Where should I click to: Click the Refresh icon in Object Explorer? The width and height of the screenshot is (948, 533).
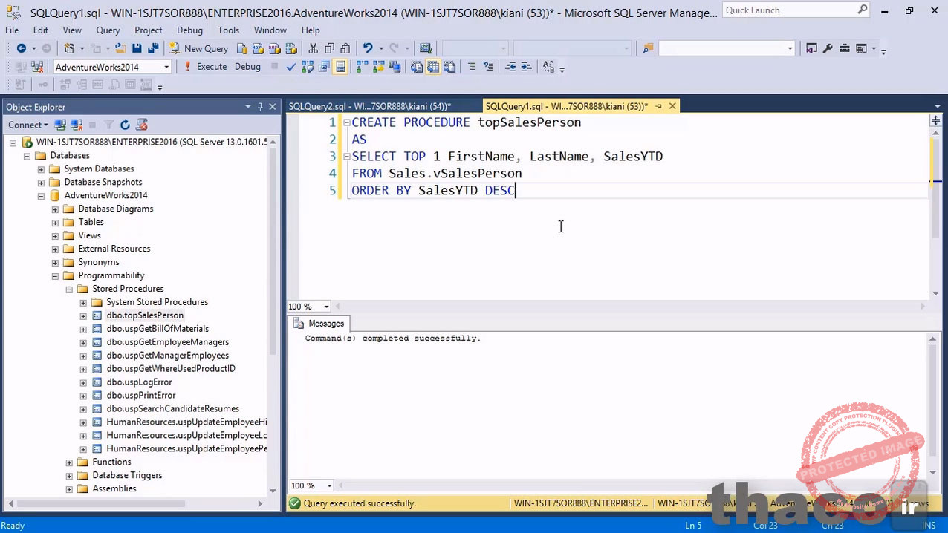(x=125, y=125)
